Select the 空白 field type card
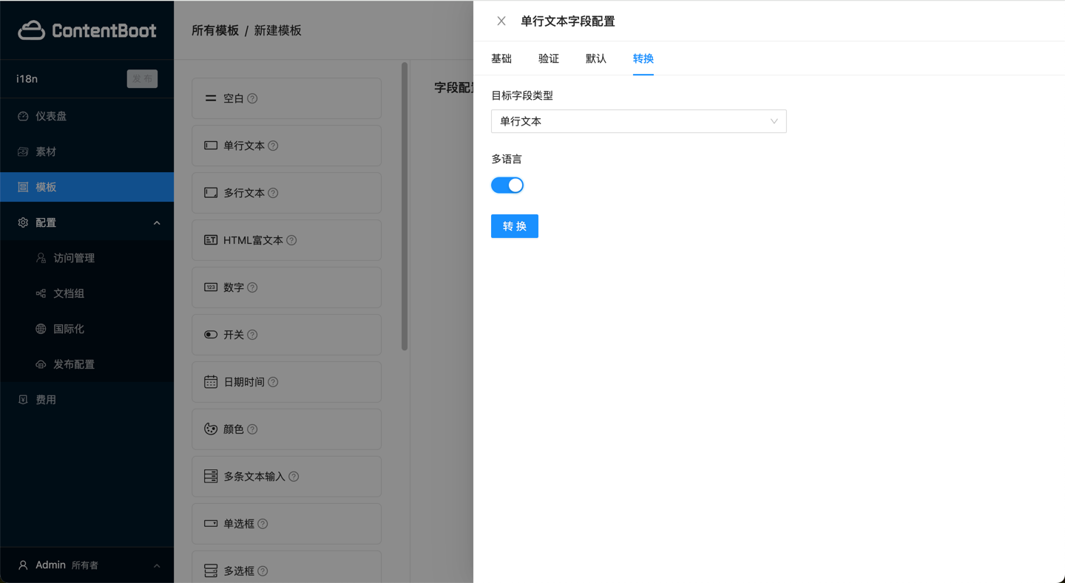The image size is (1065, 583). click(x=287, y=98)
